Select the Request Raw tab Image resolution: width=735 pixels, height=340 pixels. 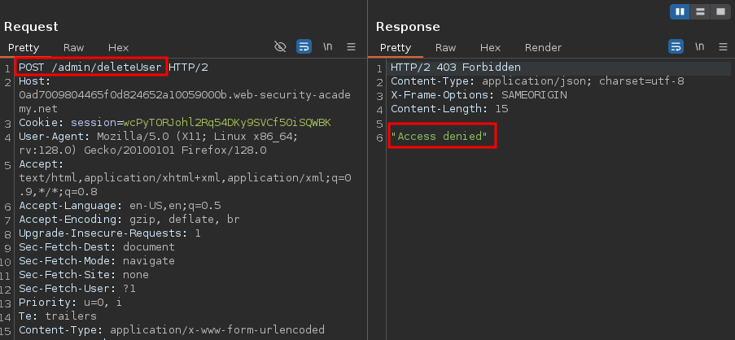pyautogui.click(x=73, y=48)
